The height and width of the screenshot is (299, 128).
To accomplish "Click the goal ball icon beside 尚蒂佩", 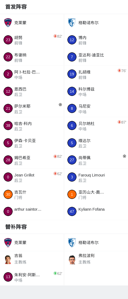I will point(124,156).
